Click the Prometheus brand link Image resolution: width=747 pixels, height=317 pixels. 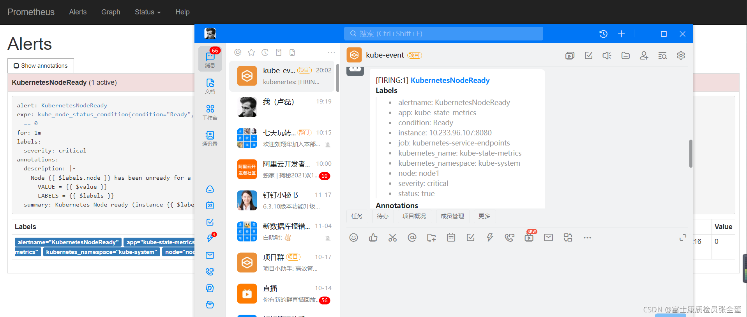tap(31, 12)
